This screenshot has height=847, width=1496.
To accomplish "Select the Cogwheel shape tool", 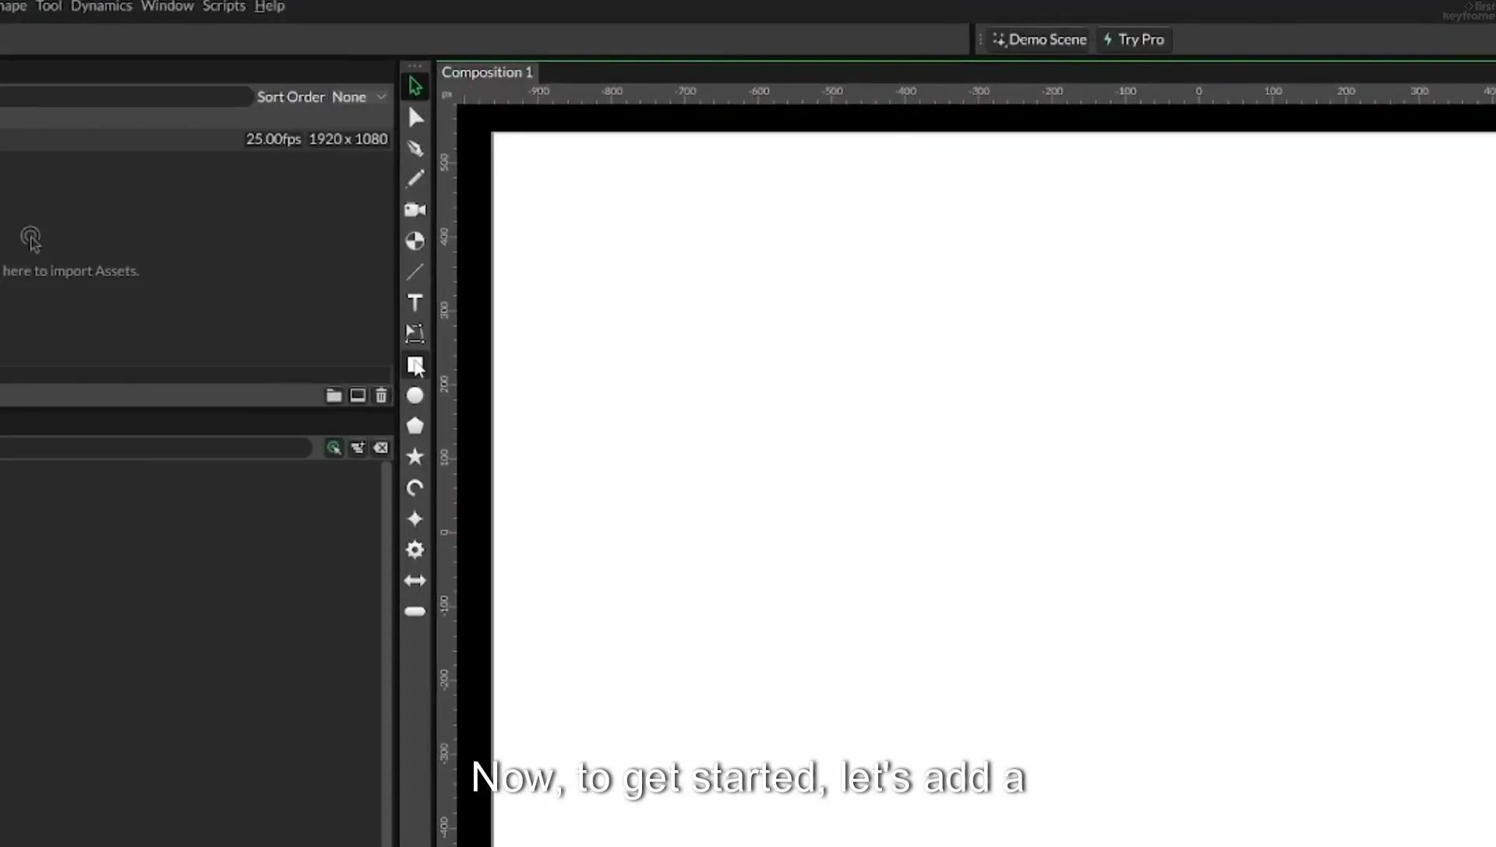I will pos(415,550).
